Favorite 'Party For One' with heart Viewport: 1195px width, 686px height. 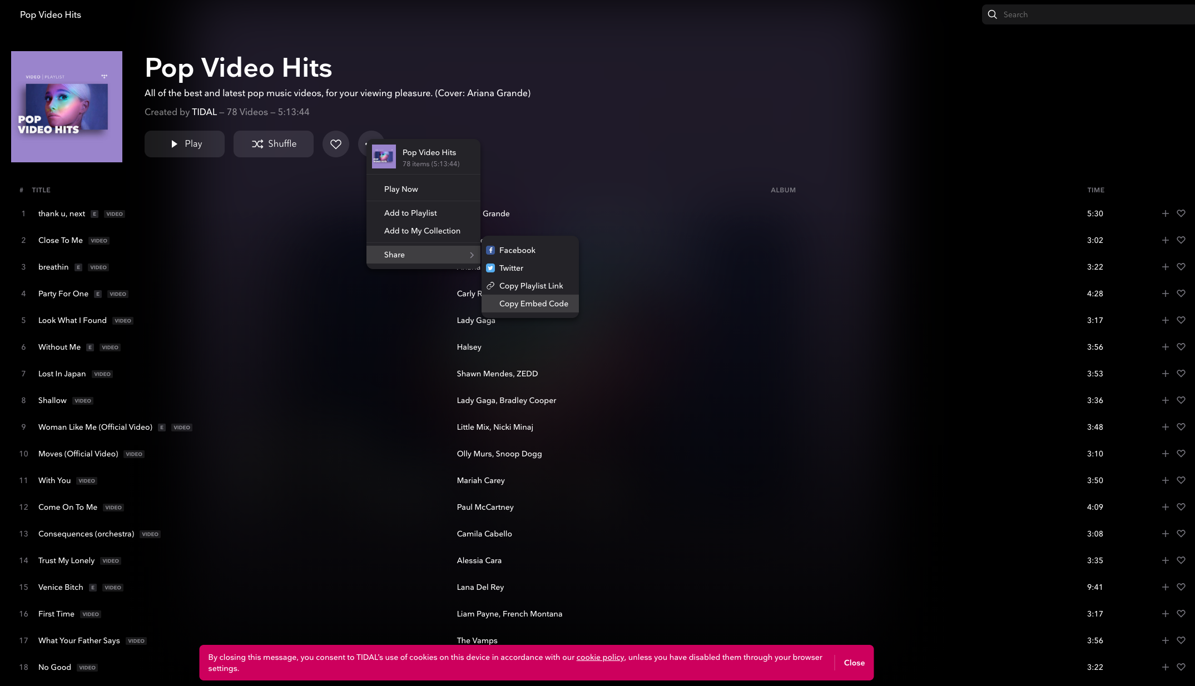click(1181, 294)
